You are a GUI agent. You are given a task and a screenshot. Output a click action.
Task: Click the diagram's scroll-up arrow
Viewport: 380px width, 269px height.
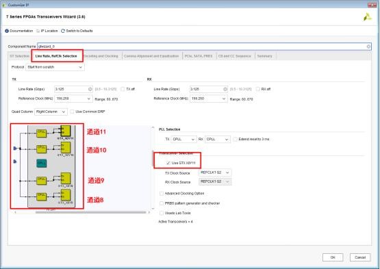pos(153,127)
